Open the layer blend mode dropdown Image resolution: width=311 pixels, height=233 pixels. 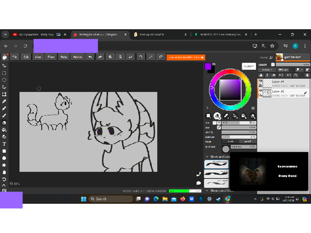[267, 70]
